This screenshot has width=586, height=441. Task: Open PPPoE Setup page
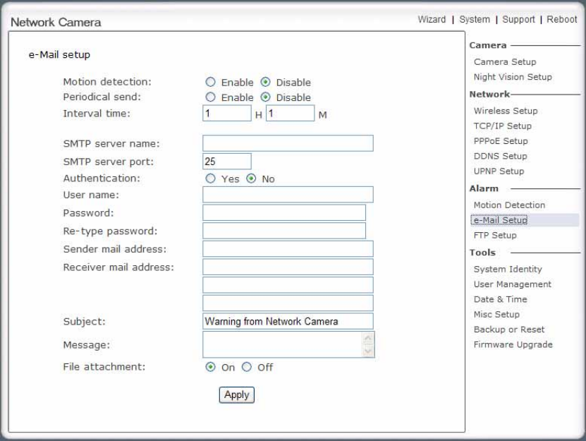coord(501,141)
